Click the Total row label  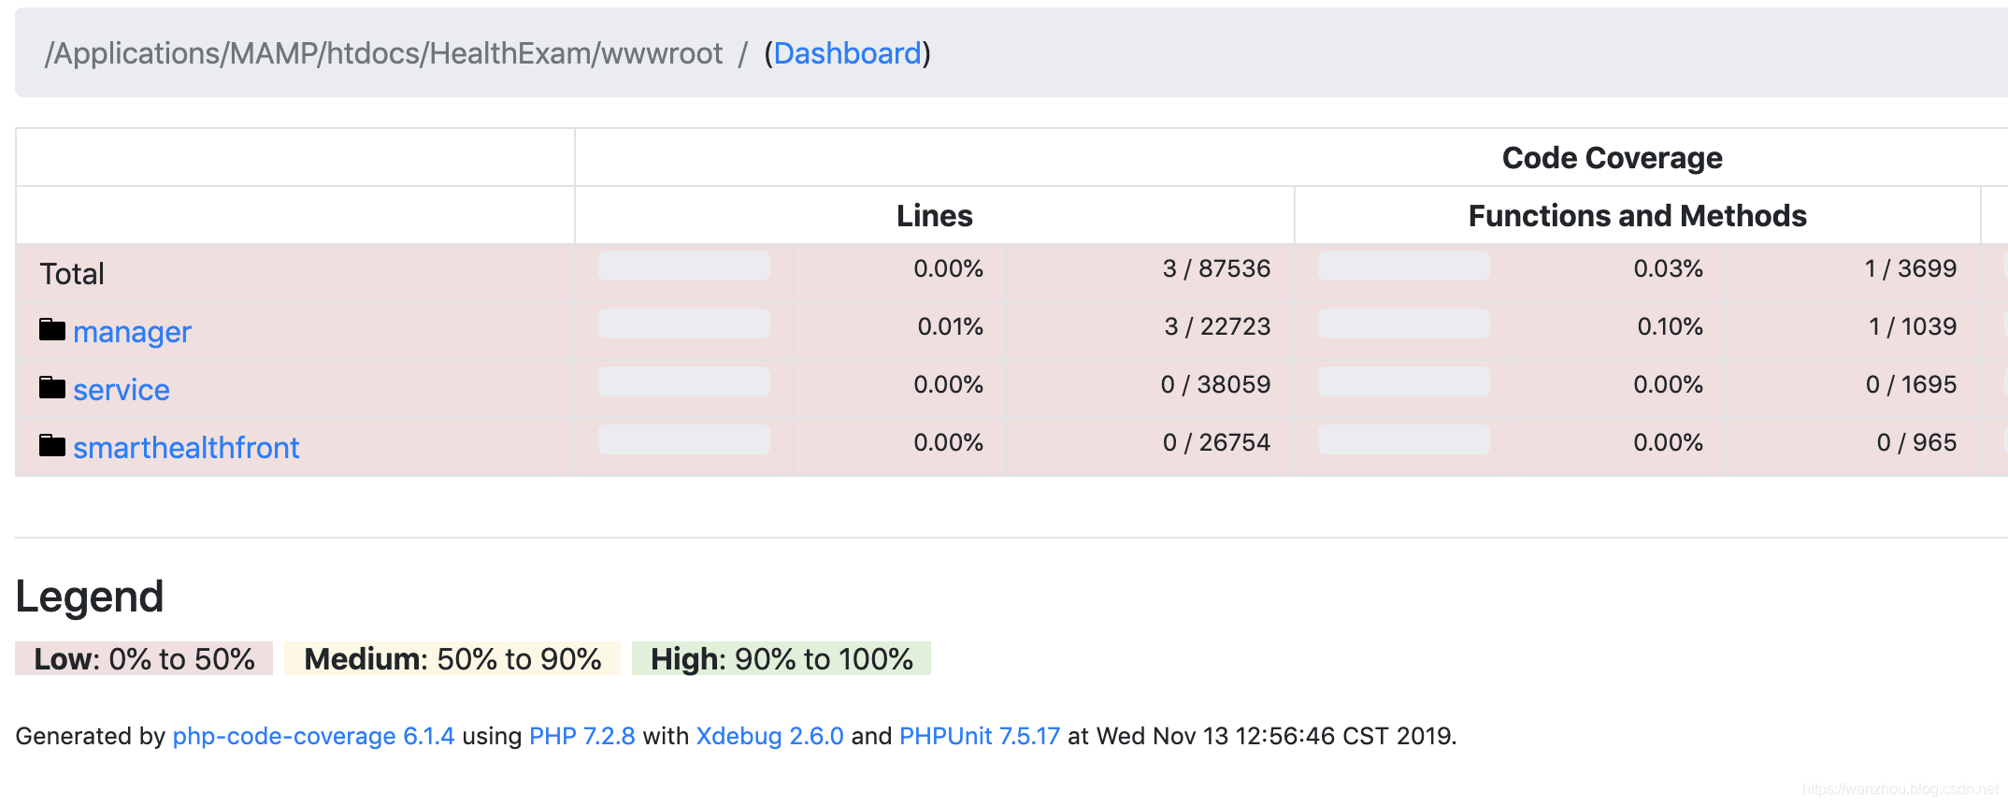(72, 274)
